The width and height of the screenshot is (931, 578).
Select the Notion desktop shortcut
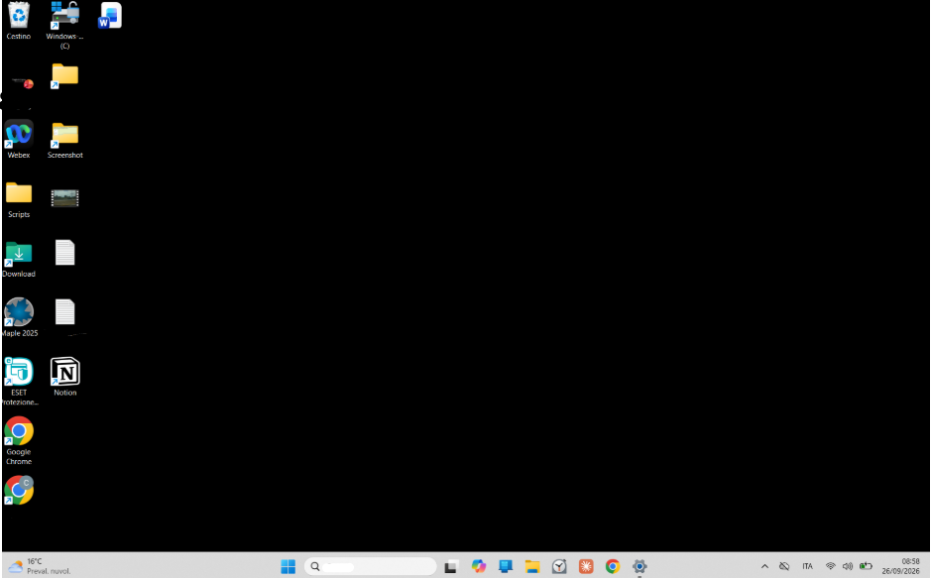tap(64, 377)
